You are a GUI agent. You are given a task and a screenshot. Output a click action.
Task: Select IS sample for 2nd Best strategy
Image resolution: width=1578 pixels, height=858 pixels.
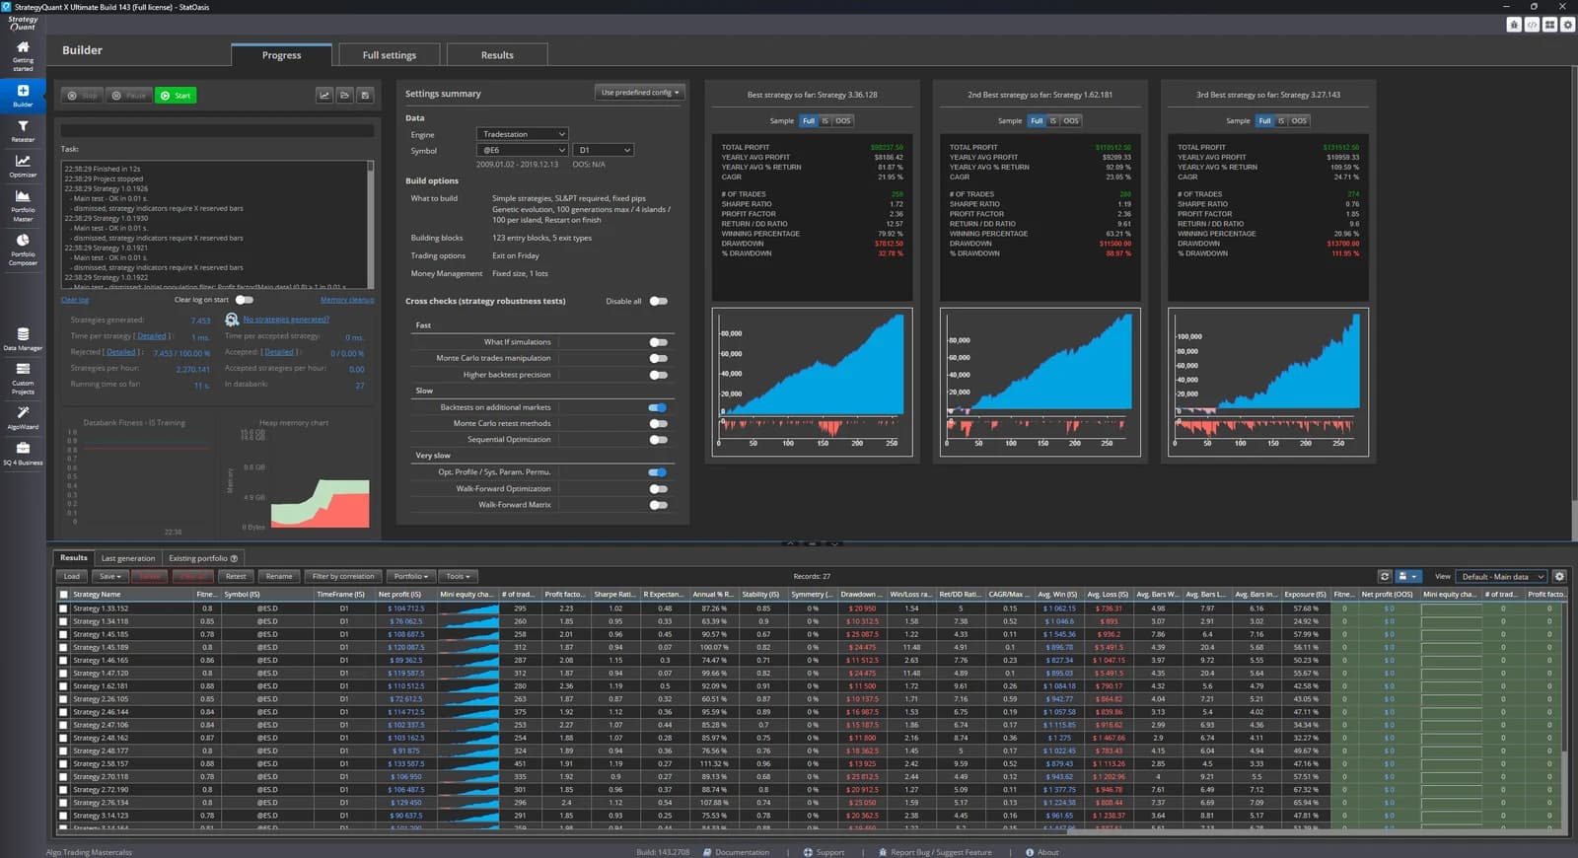coord(1053,120)
